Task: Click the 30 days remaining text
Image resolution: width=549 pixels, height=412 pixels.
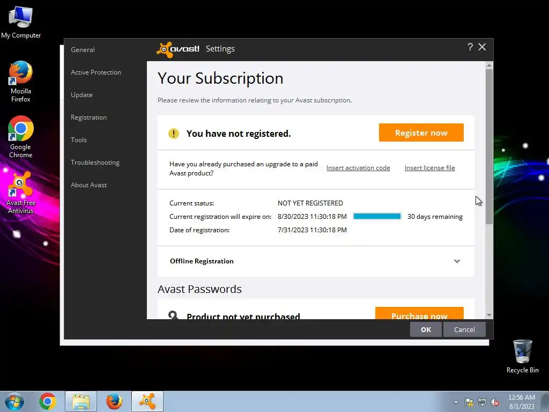Action: pos(435,217)
